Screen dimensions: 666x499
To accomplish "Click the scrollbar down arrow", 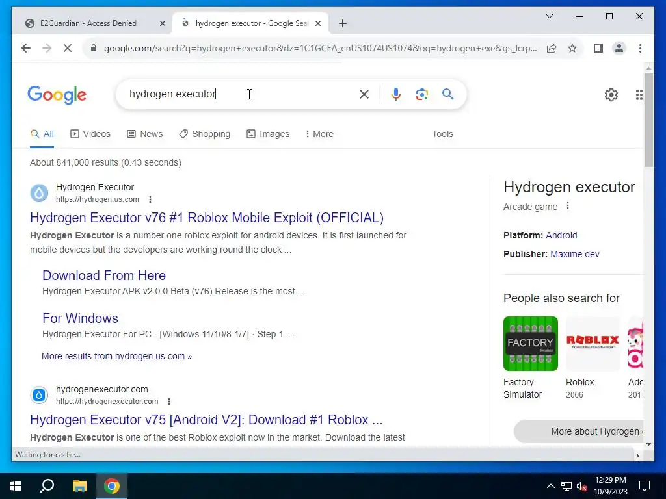I will [x=648, y=444].
